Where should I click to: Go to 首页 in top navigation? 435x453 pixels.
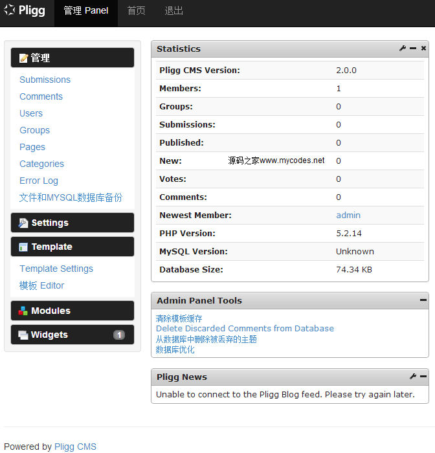click(137, 11)
